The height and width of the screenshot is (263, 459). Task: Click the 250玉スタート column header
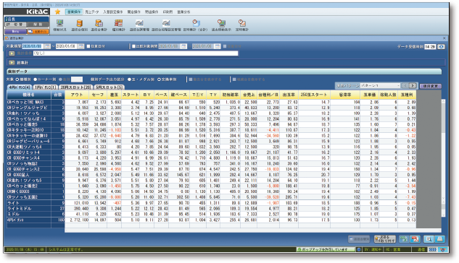tap(313, 95)
